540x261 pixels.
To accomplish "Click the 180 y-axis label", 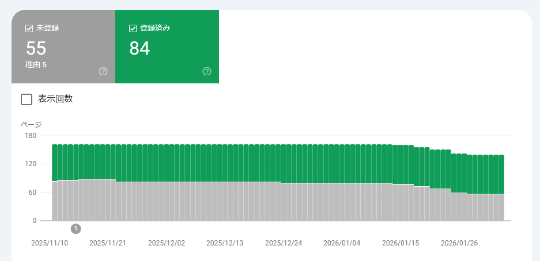I will coord(30,136).
